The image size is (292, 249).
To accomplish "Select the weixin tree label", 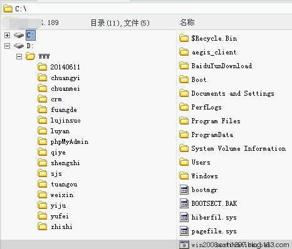I will pos(62,195).
